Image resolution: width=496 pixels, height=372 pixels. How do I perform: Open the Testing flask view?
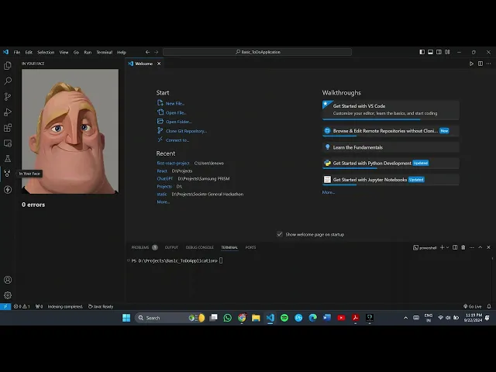pyautogui.click(x=8, y=158)
